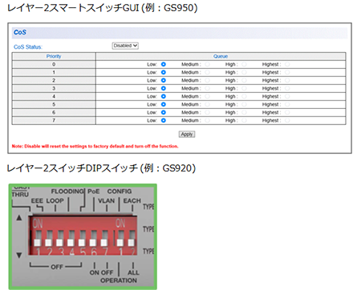Screen dimensions: 353x290
Task: Select Highest queue for priority 6
Action: click(x=287, y=112)
